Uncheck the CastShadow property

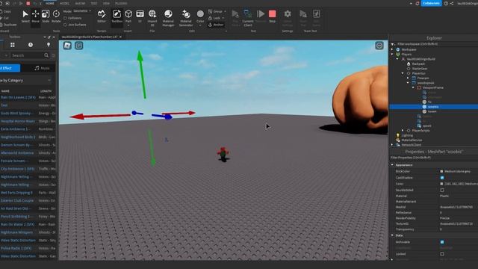click(x=442, y=178)
